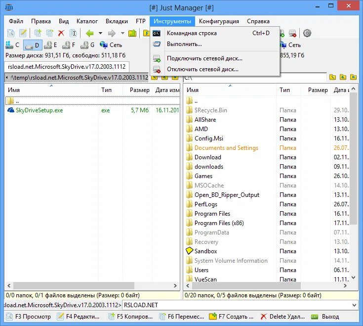Click the parent folder icon by C:\ path
Image resolution: width=363 pixels, height=326 pixels.
point(343,77)
